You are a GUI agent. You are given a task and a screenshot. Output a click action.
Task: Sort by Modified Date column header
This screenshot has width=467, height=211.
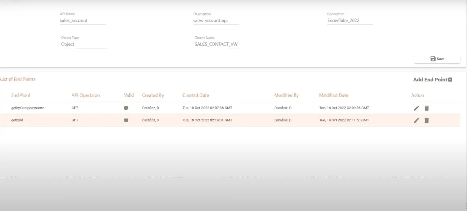click(x=334, y=95)
